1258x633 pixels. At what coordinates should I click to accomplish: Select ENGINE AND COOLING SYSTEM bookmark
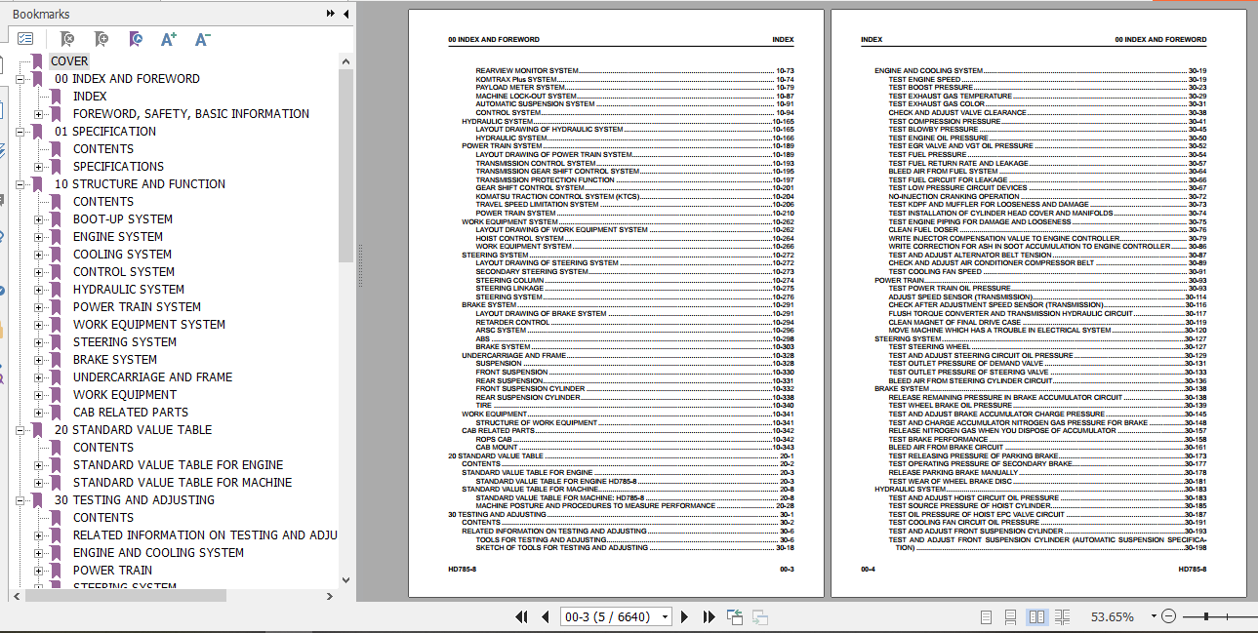(x=158, y=553)
